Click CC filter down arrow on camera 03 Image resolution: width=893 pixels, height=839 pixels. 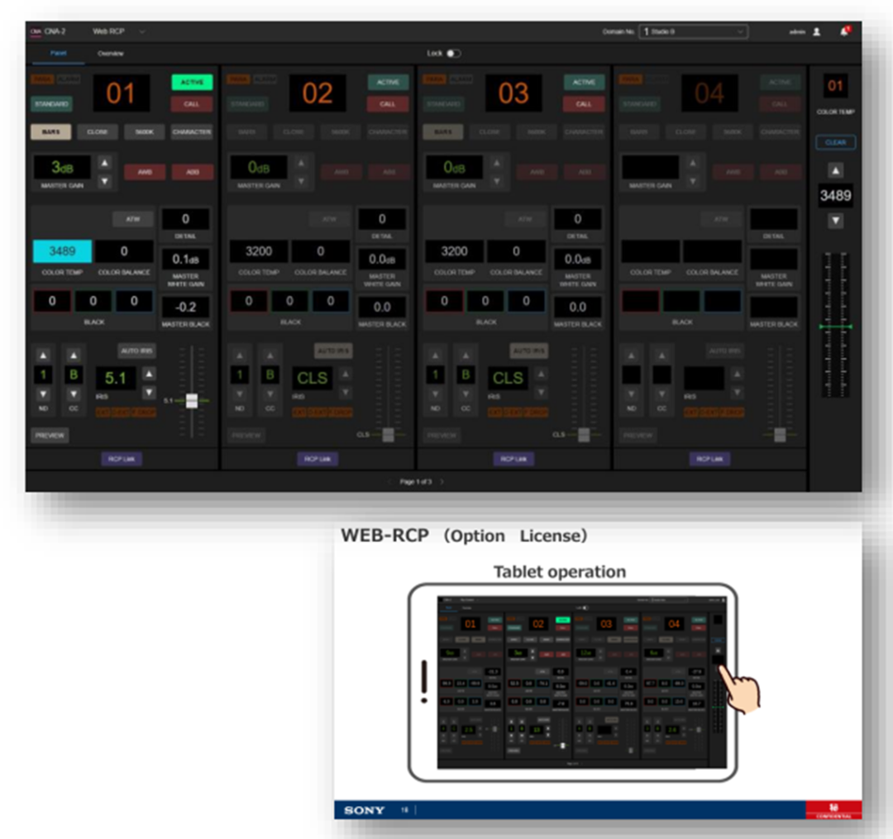[466, 394]
